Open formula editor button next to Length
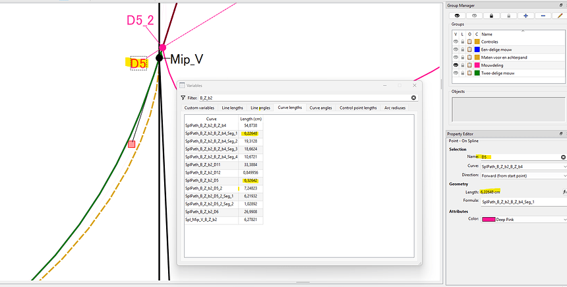 pyautogui.click(x=564, y=191)
